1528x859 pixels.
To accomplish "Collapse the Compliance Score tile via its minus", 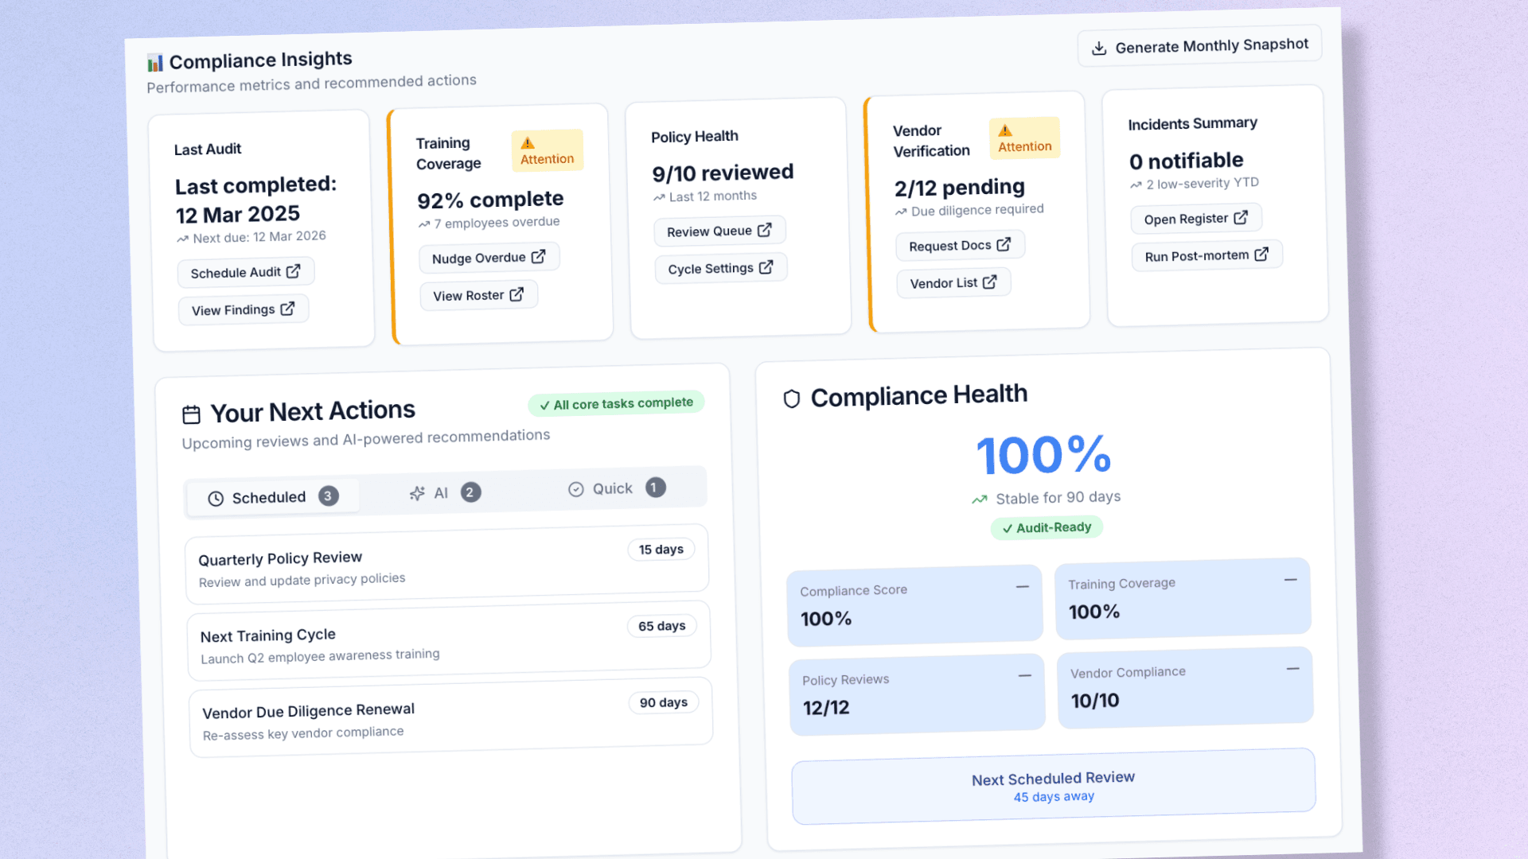I will (1022, 587).
